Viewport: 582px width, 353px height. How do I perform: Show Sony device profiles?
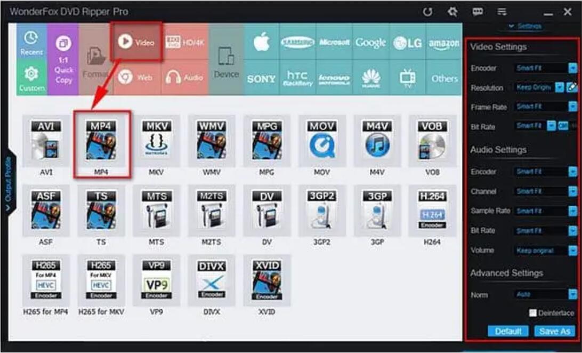(262, 77)
